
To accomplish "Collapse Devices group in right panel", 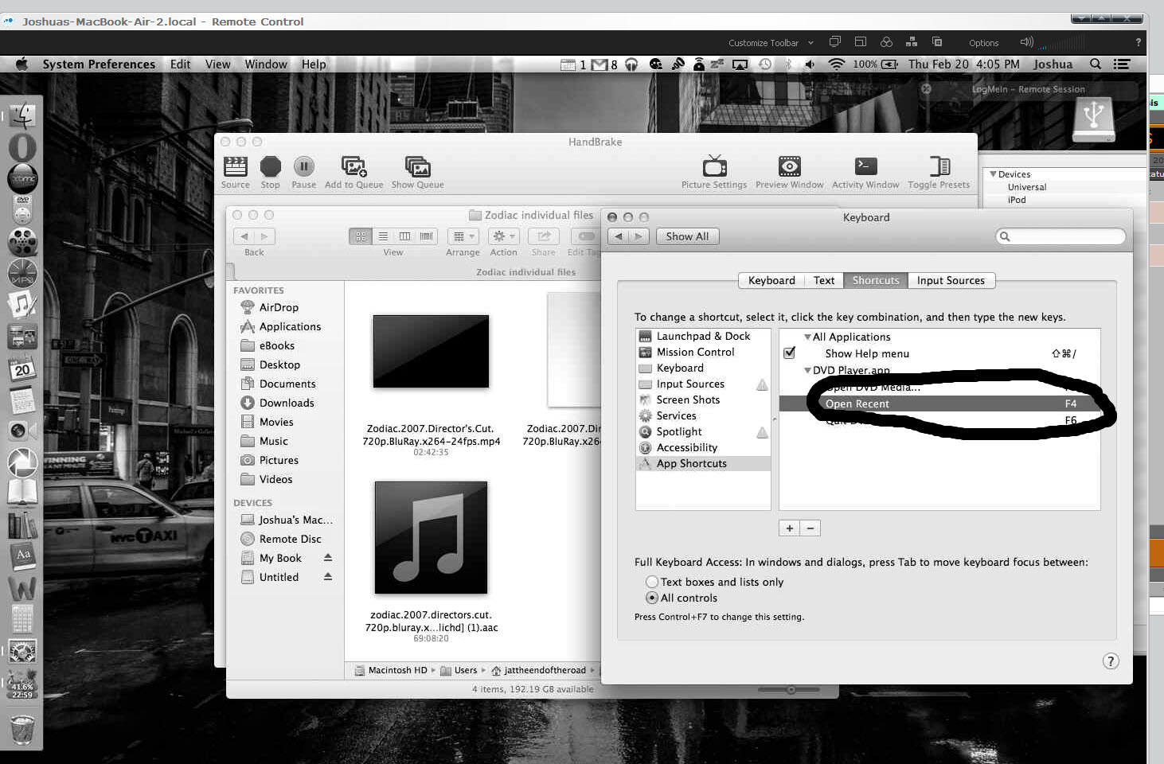I will pos(993,173).
